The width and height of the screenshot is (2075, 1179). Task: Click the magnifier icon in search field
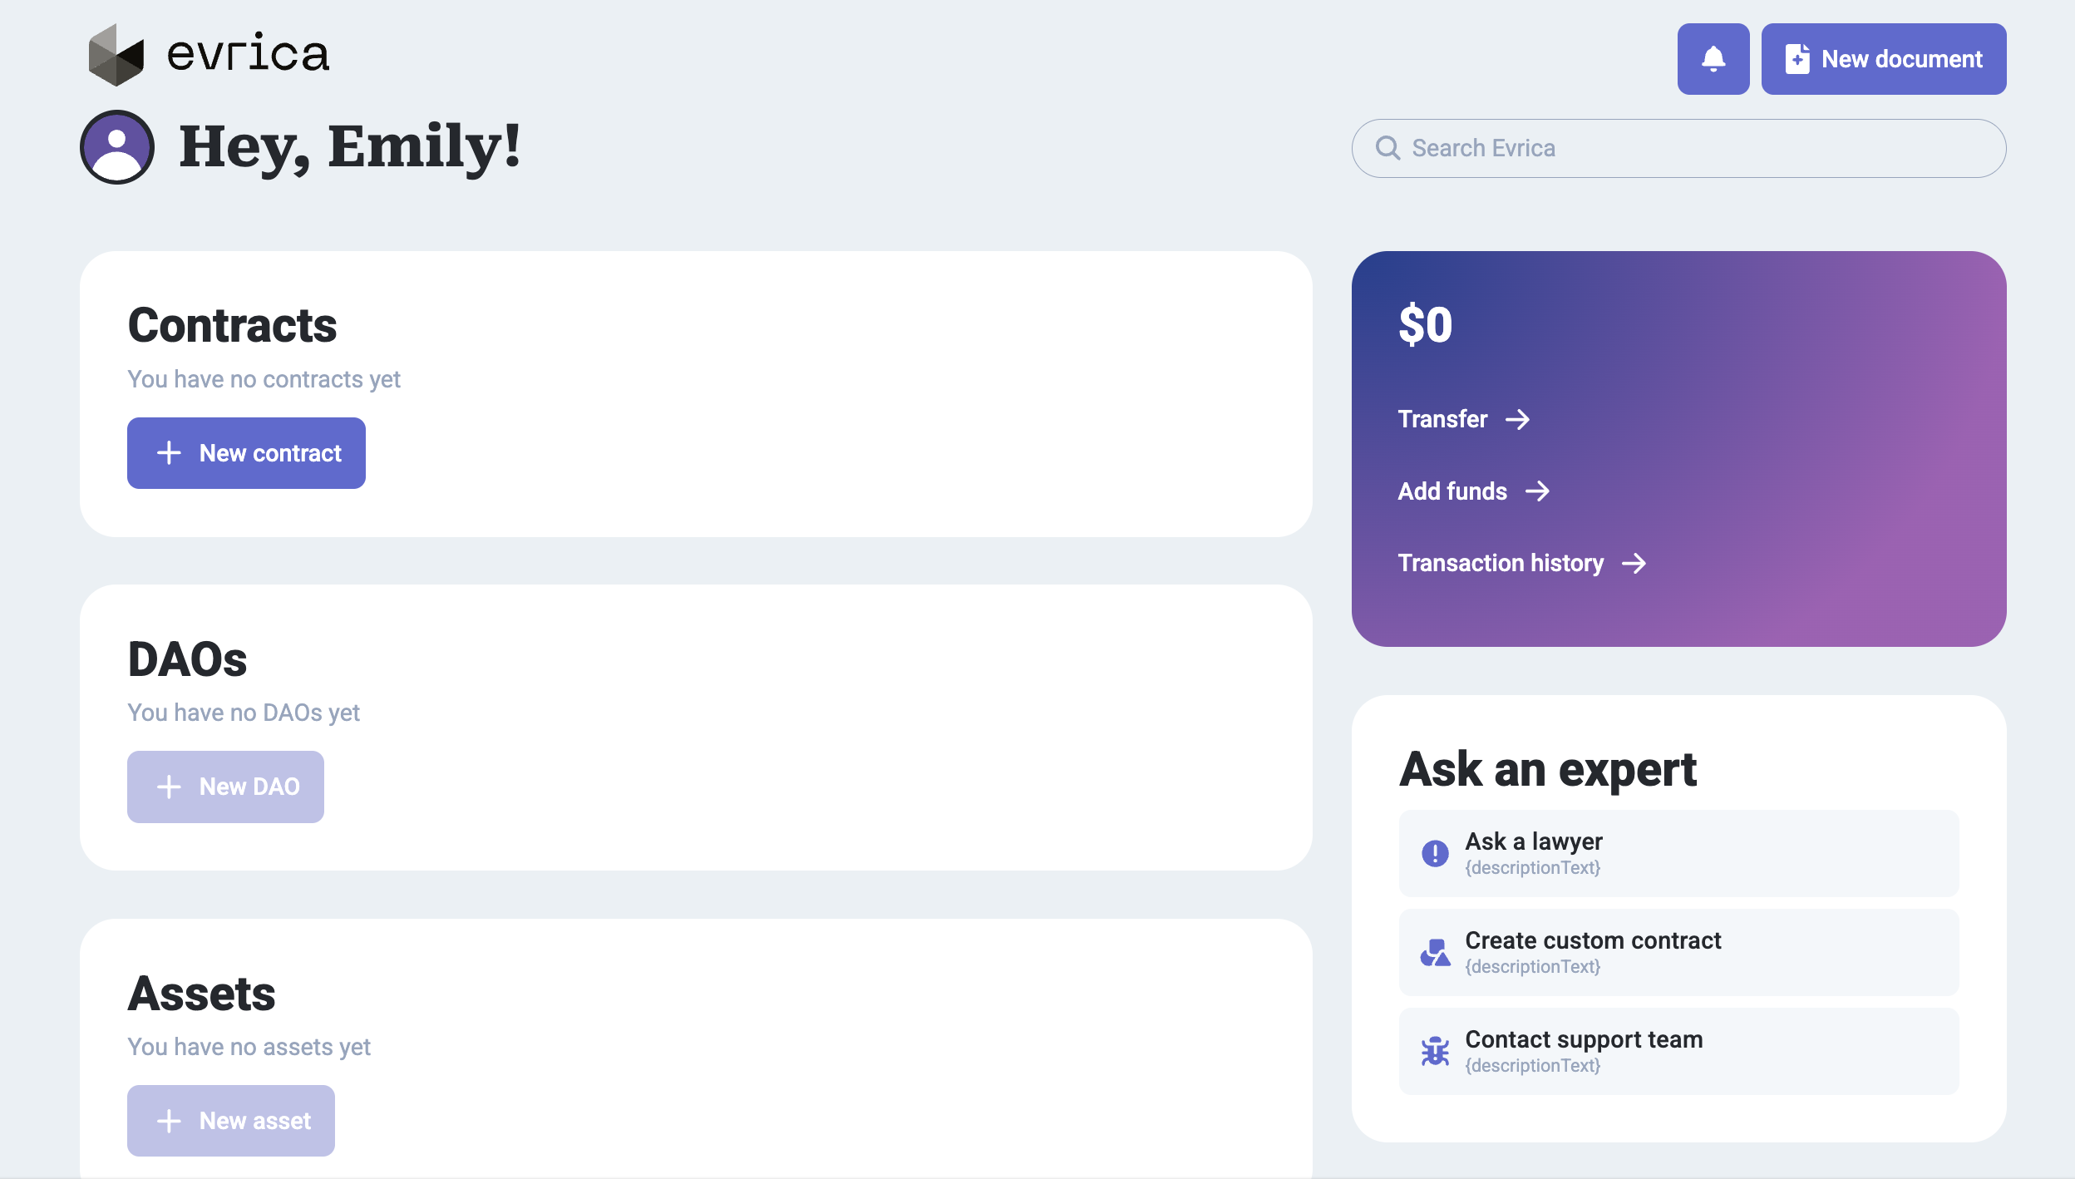coord(1387,148)
